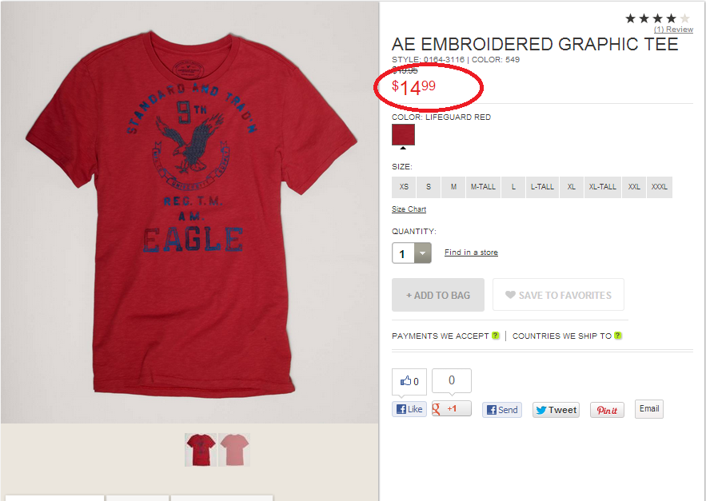Select the Lifeguard Red color swatch
The image size is (706, 501).
(403, 134)
